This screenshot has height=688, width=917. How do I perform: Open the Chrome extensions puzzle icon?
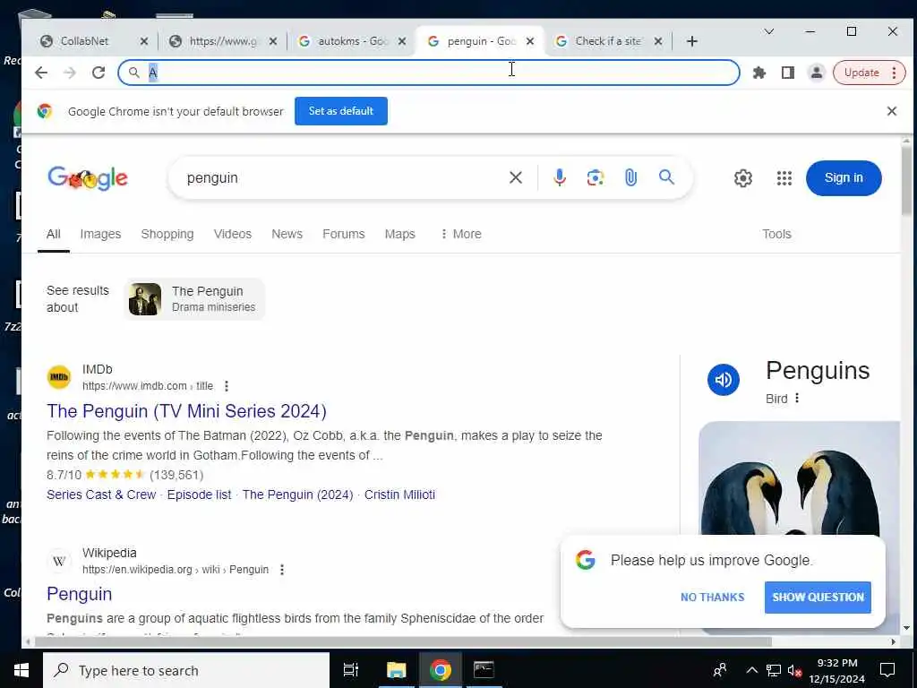click(x=759, y=73)
